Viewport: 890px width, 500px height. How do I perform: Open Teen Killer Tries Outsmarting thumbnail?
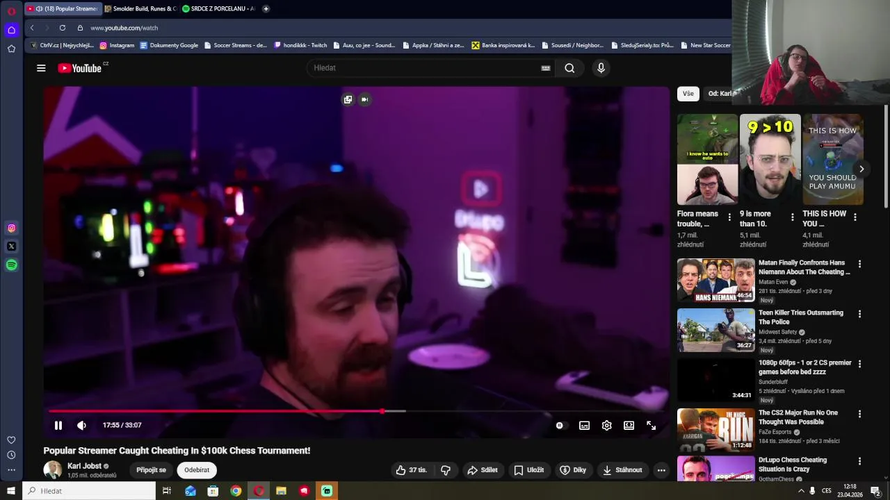(x=715, y=330)
